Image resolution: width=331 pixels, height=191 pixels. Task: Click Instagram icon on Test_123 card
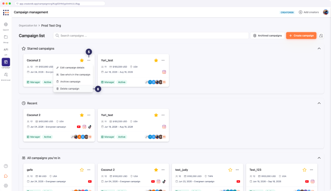point(312,181)
